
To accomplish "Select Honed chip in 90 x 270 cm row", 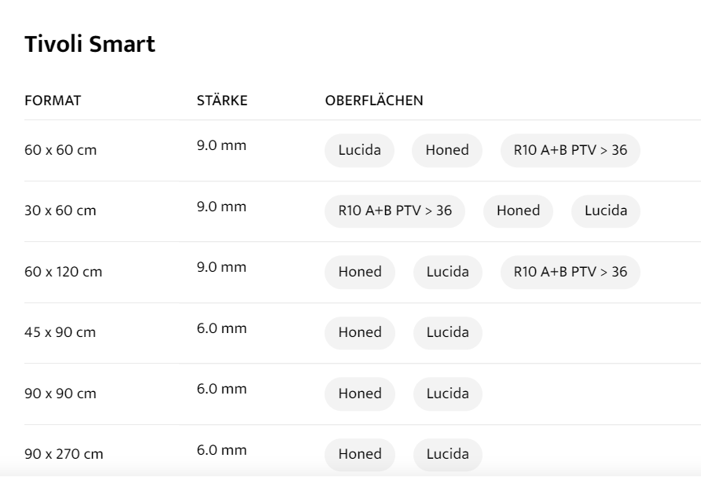I will click(x=360, y=454).
